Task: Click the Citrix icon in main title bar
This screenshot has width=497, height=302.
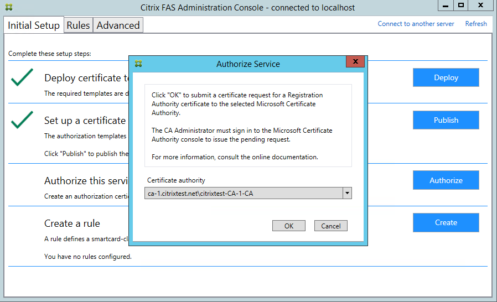Action: [8, 8]
